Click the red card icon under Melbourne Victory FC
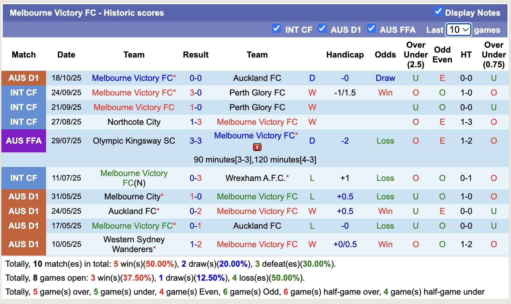This screenshot has height=304, width=511. [257, 147]
